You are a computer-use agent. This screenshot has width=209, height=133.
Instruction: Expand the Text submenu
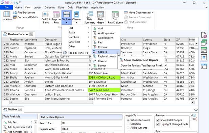click(76, 28)
